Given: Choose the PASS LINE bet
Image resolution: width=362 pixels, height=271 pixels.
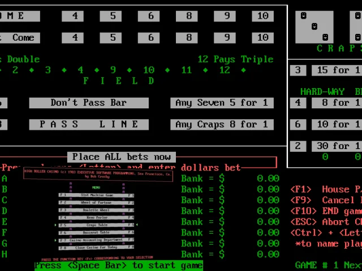Looking at the screenshot, I should coord(89,124).
